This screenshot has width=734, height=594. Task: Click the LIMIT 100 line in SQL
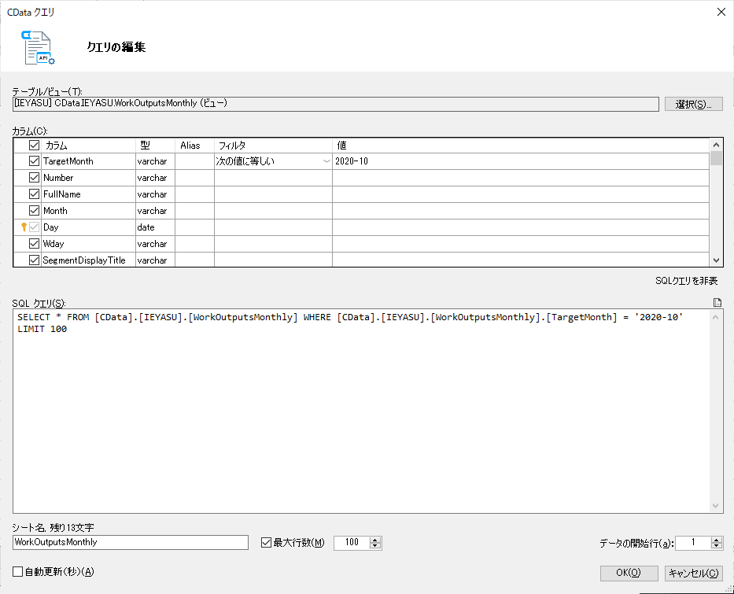pyautogui.click(x=42, y=329)
